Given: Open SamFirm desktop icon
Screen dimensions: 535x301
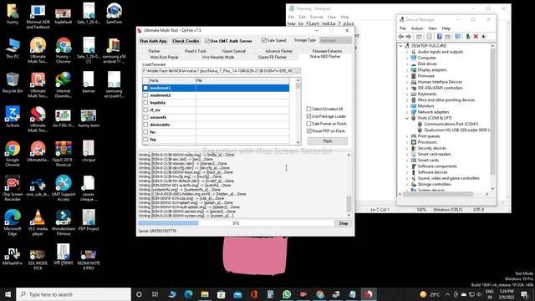Looking at the screenshot, I should point(114,13).
